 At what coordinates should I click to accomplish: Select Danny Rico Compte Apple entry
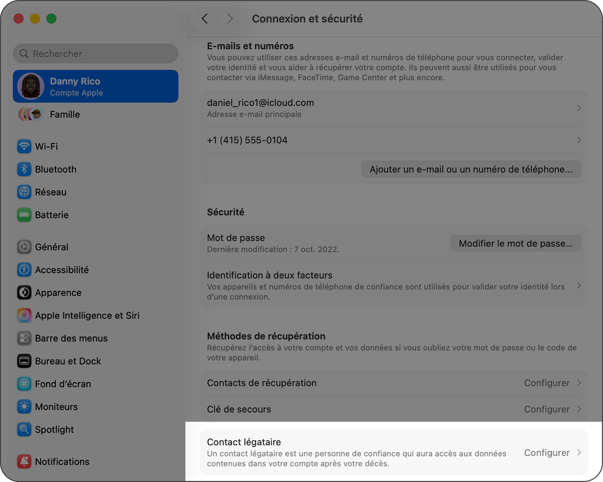95,86
